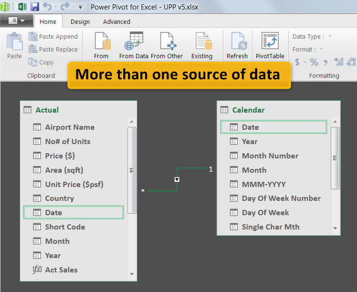Decrease decimal places
This screenshot has height=292, width=357.
pos(351,62)
